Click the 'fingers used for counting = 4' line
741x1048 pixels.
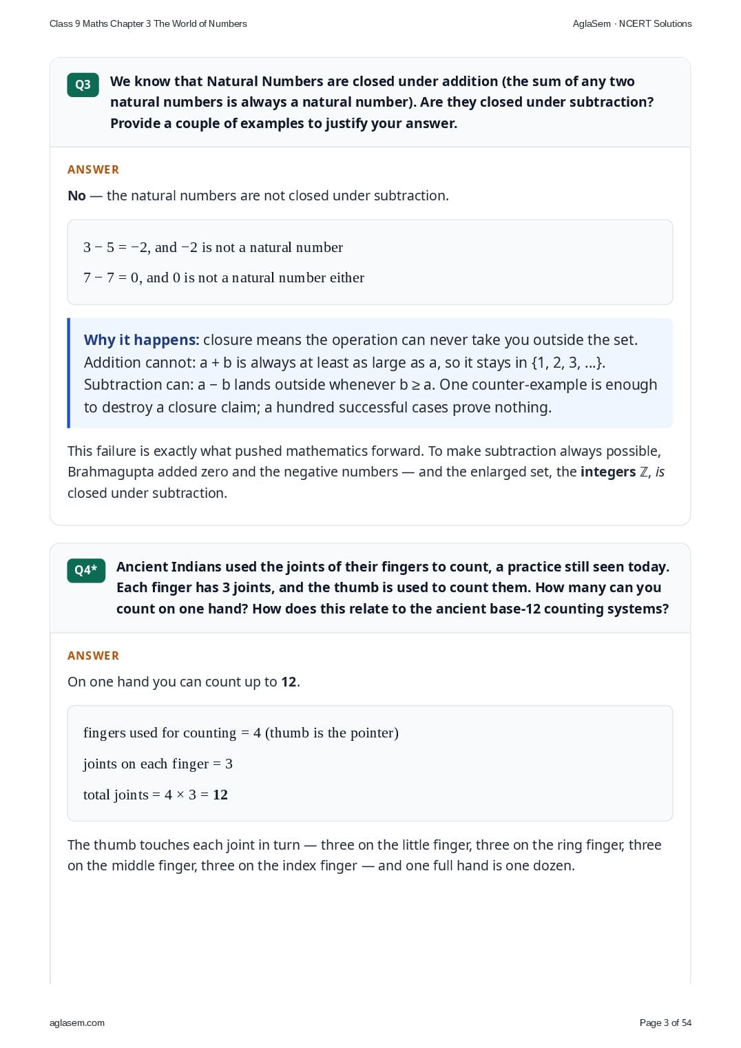click(x=241, y=733)
